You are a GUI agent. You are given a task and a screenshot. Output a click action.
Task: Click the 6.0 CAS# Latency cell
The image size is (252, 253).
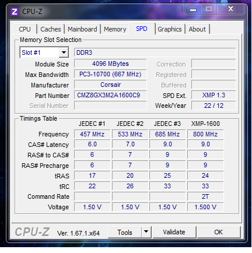tap(92, 145)
